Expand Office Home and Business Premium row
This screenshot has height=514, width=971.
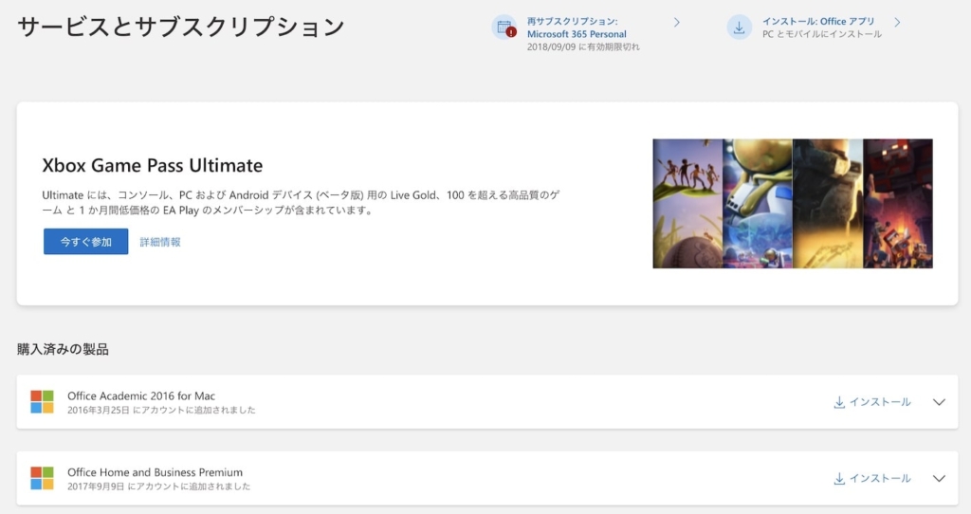(x=939, y=478)
